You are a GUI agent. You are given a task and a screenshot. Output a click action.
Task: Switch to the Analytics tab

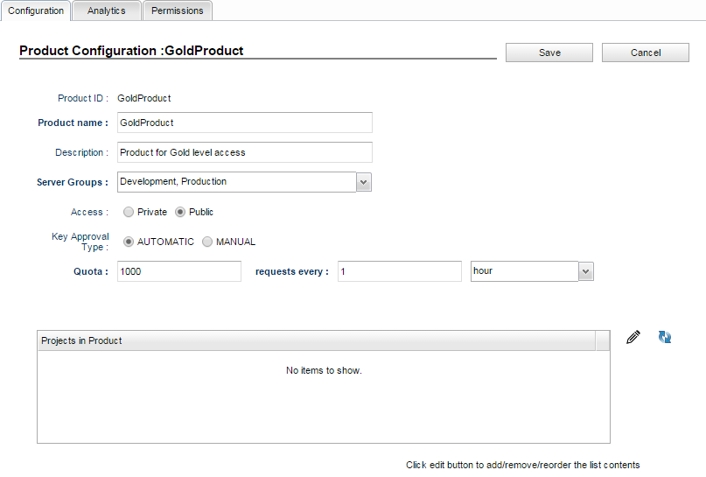(x=106, y=11)
